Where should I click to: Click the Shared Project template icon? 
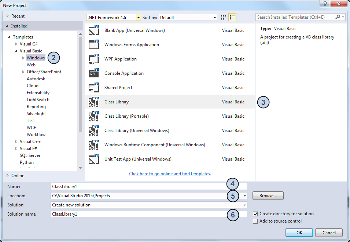[94, 88]
